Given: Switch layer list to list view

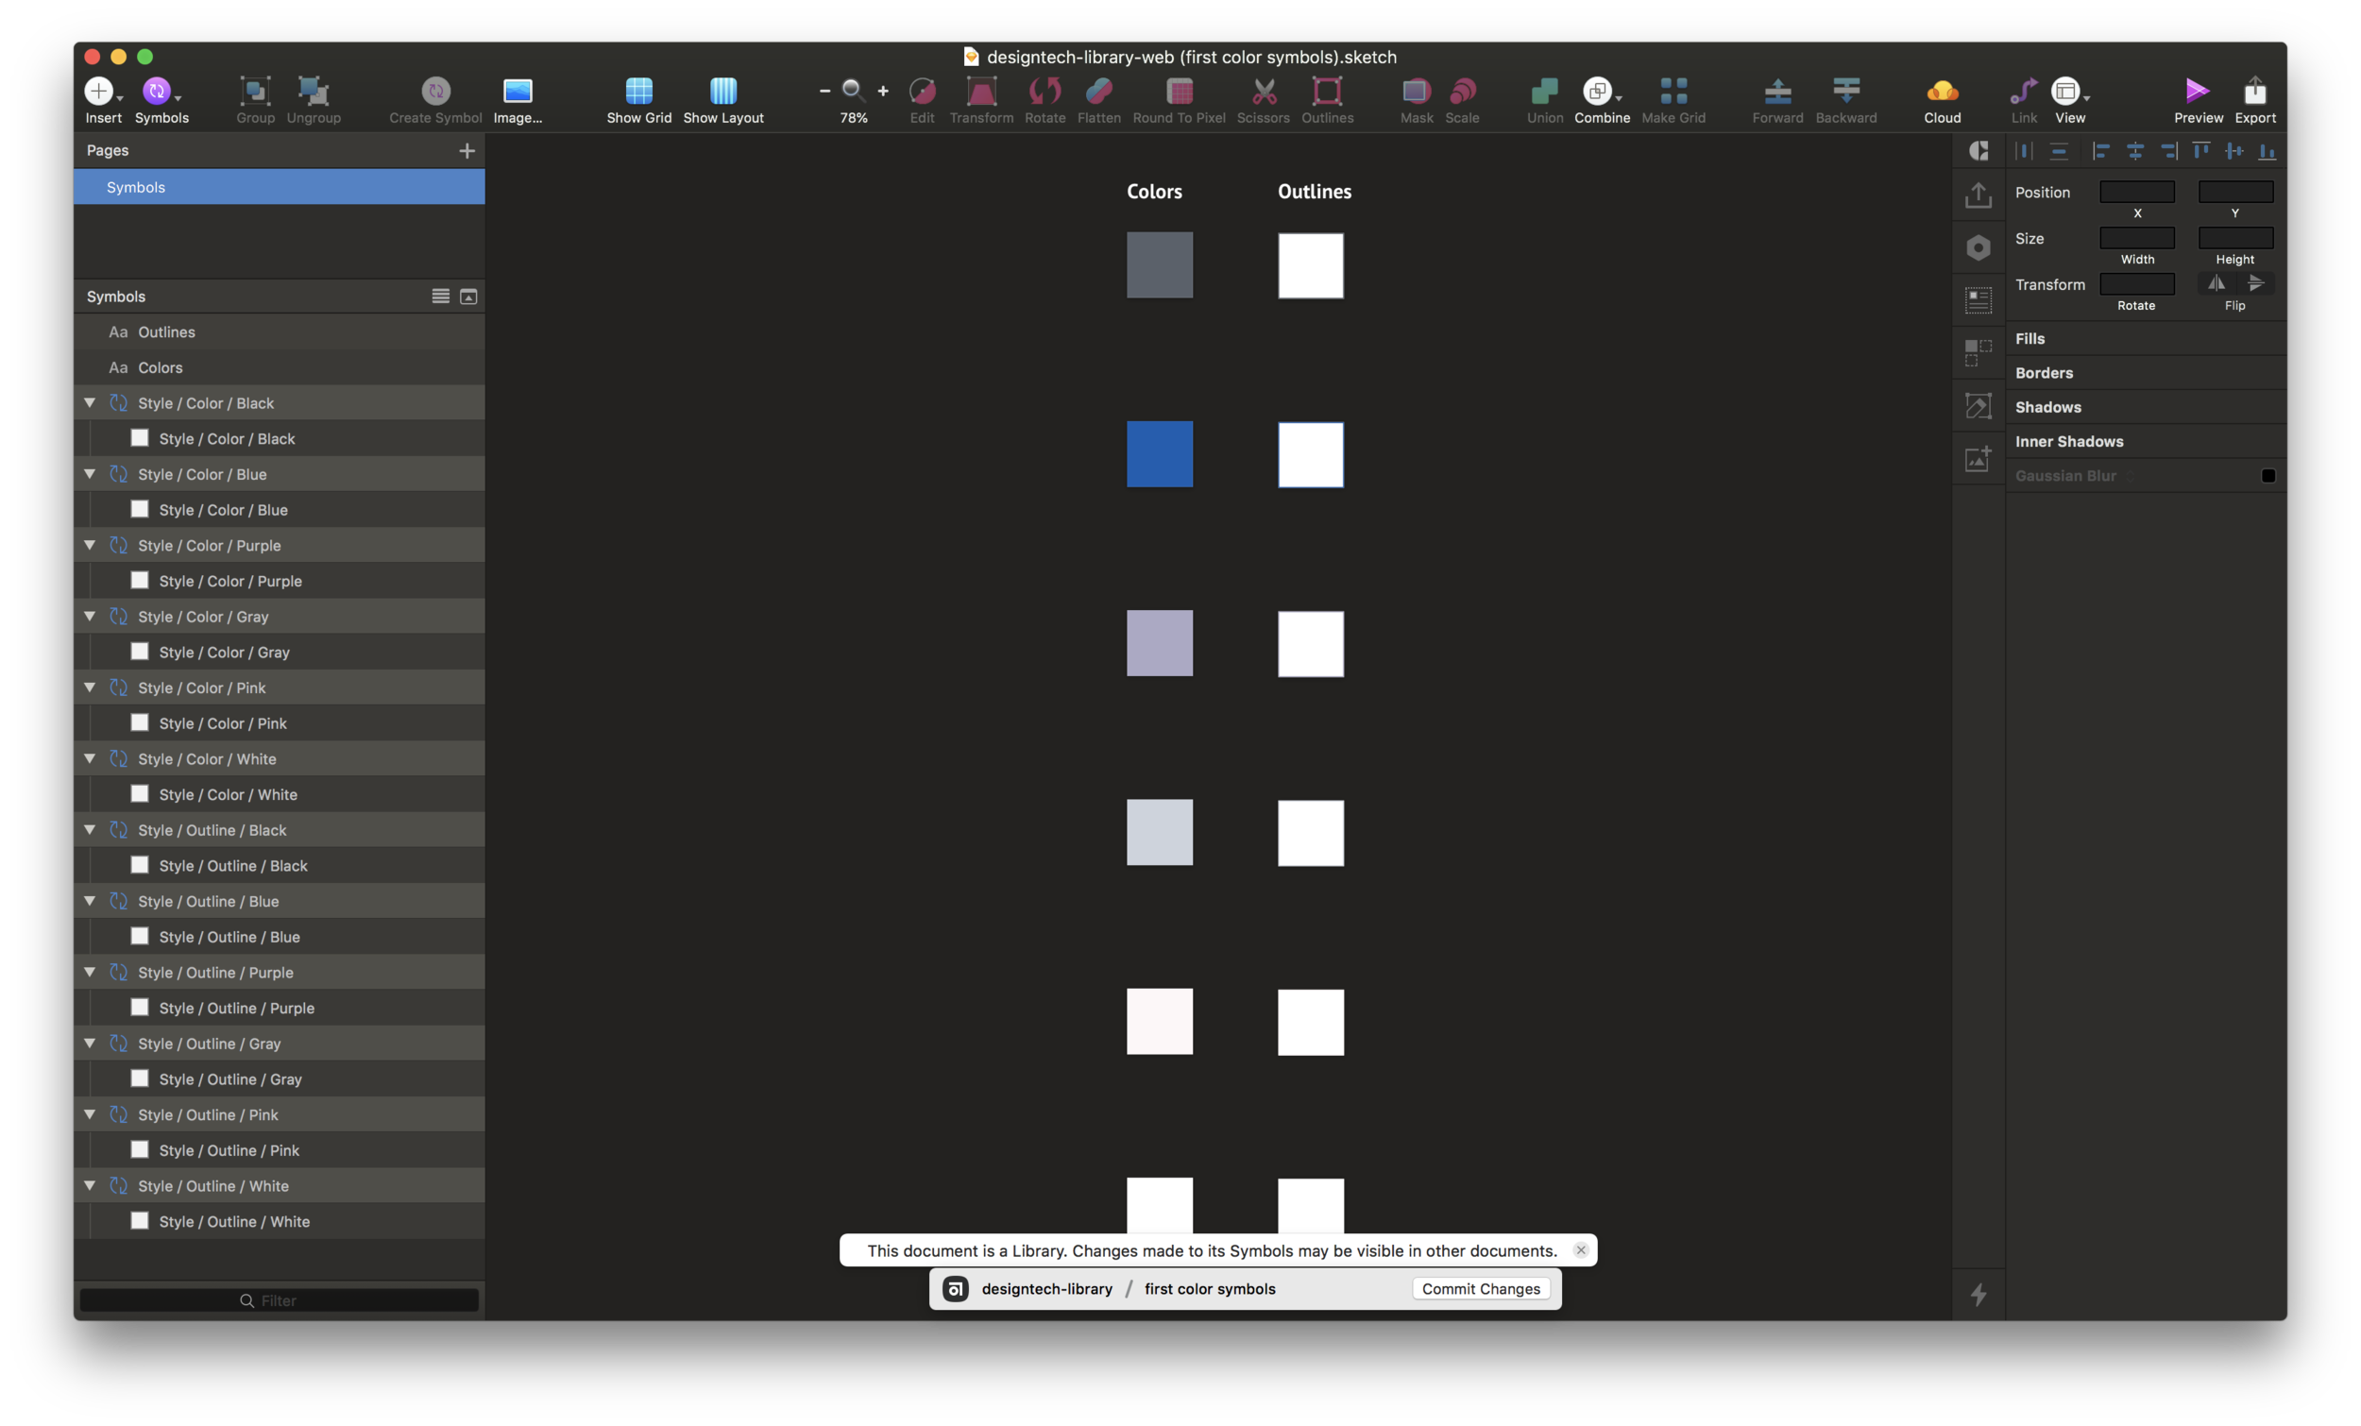Looking at the screenshot, I should pos(440,297).
